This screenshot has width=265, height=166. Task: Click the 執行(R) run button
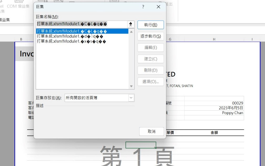coord(151,25)
